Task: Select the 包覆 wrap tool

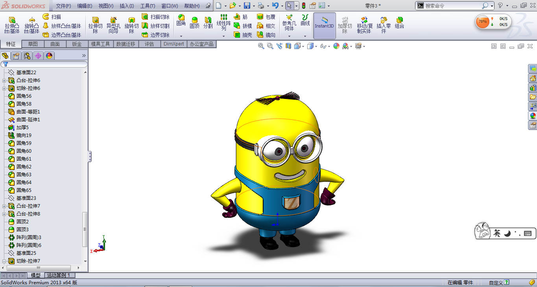Action: coord(266,17)
